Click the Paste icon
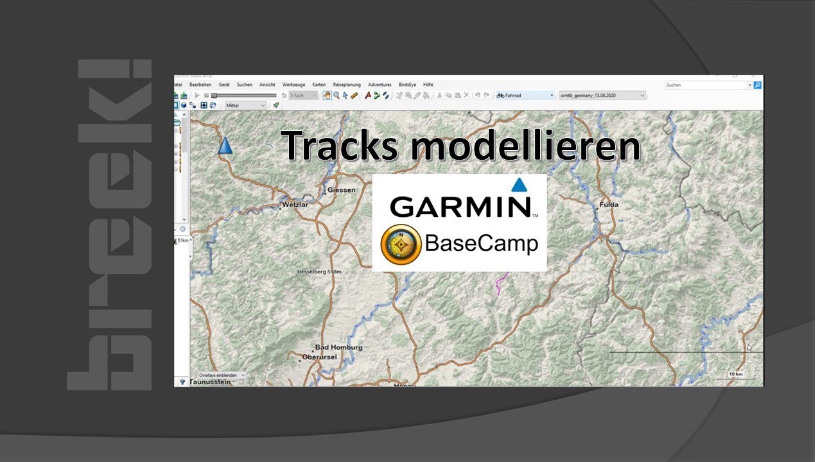 (457, 95)
